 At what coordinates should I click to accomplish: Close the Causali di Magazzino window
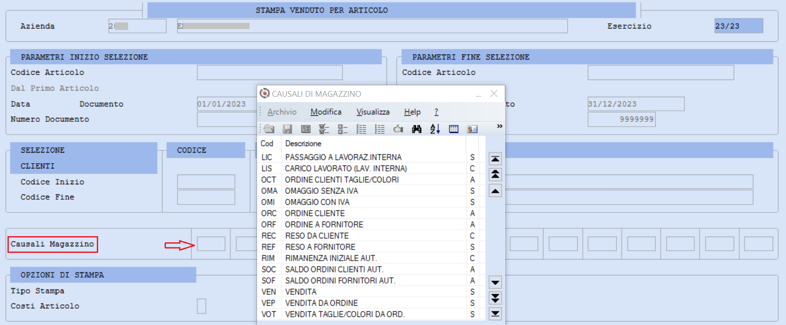click(x=494, y=94)
